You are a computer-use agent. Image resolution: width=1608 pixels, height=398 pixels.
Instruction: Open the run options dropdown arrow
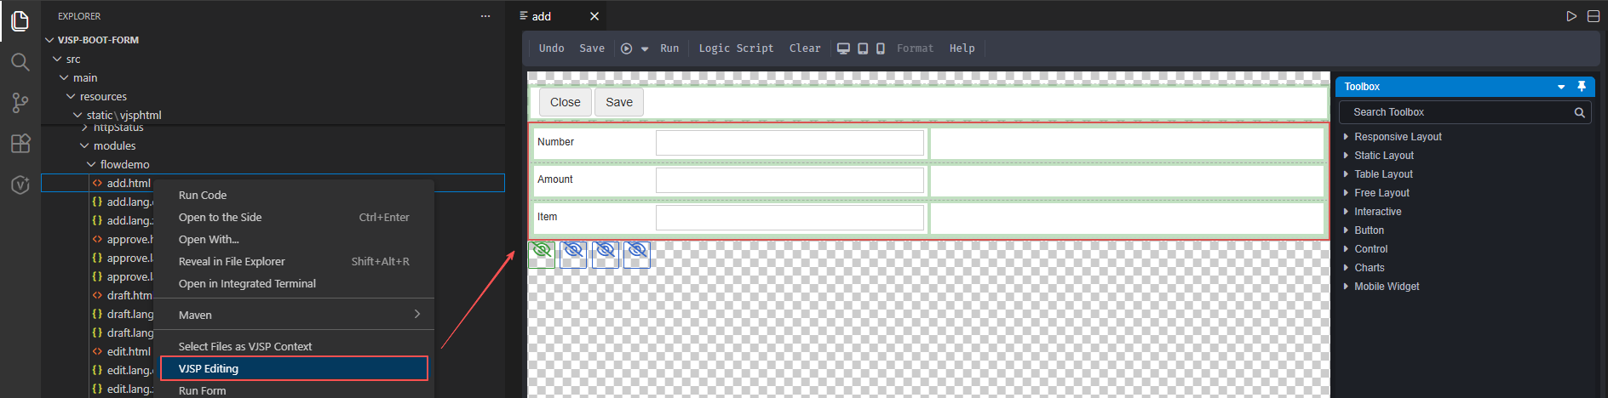pyautogui.click(x=645, y=49)
